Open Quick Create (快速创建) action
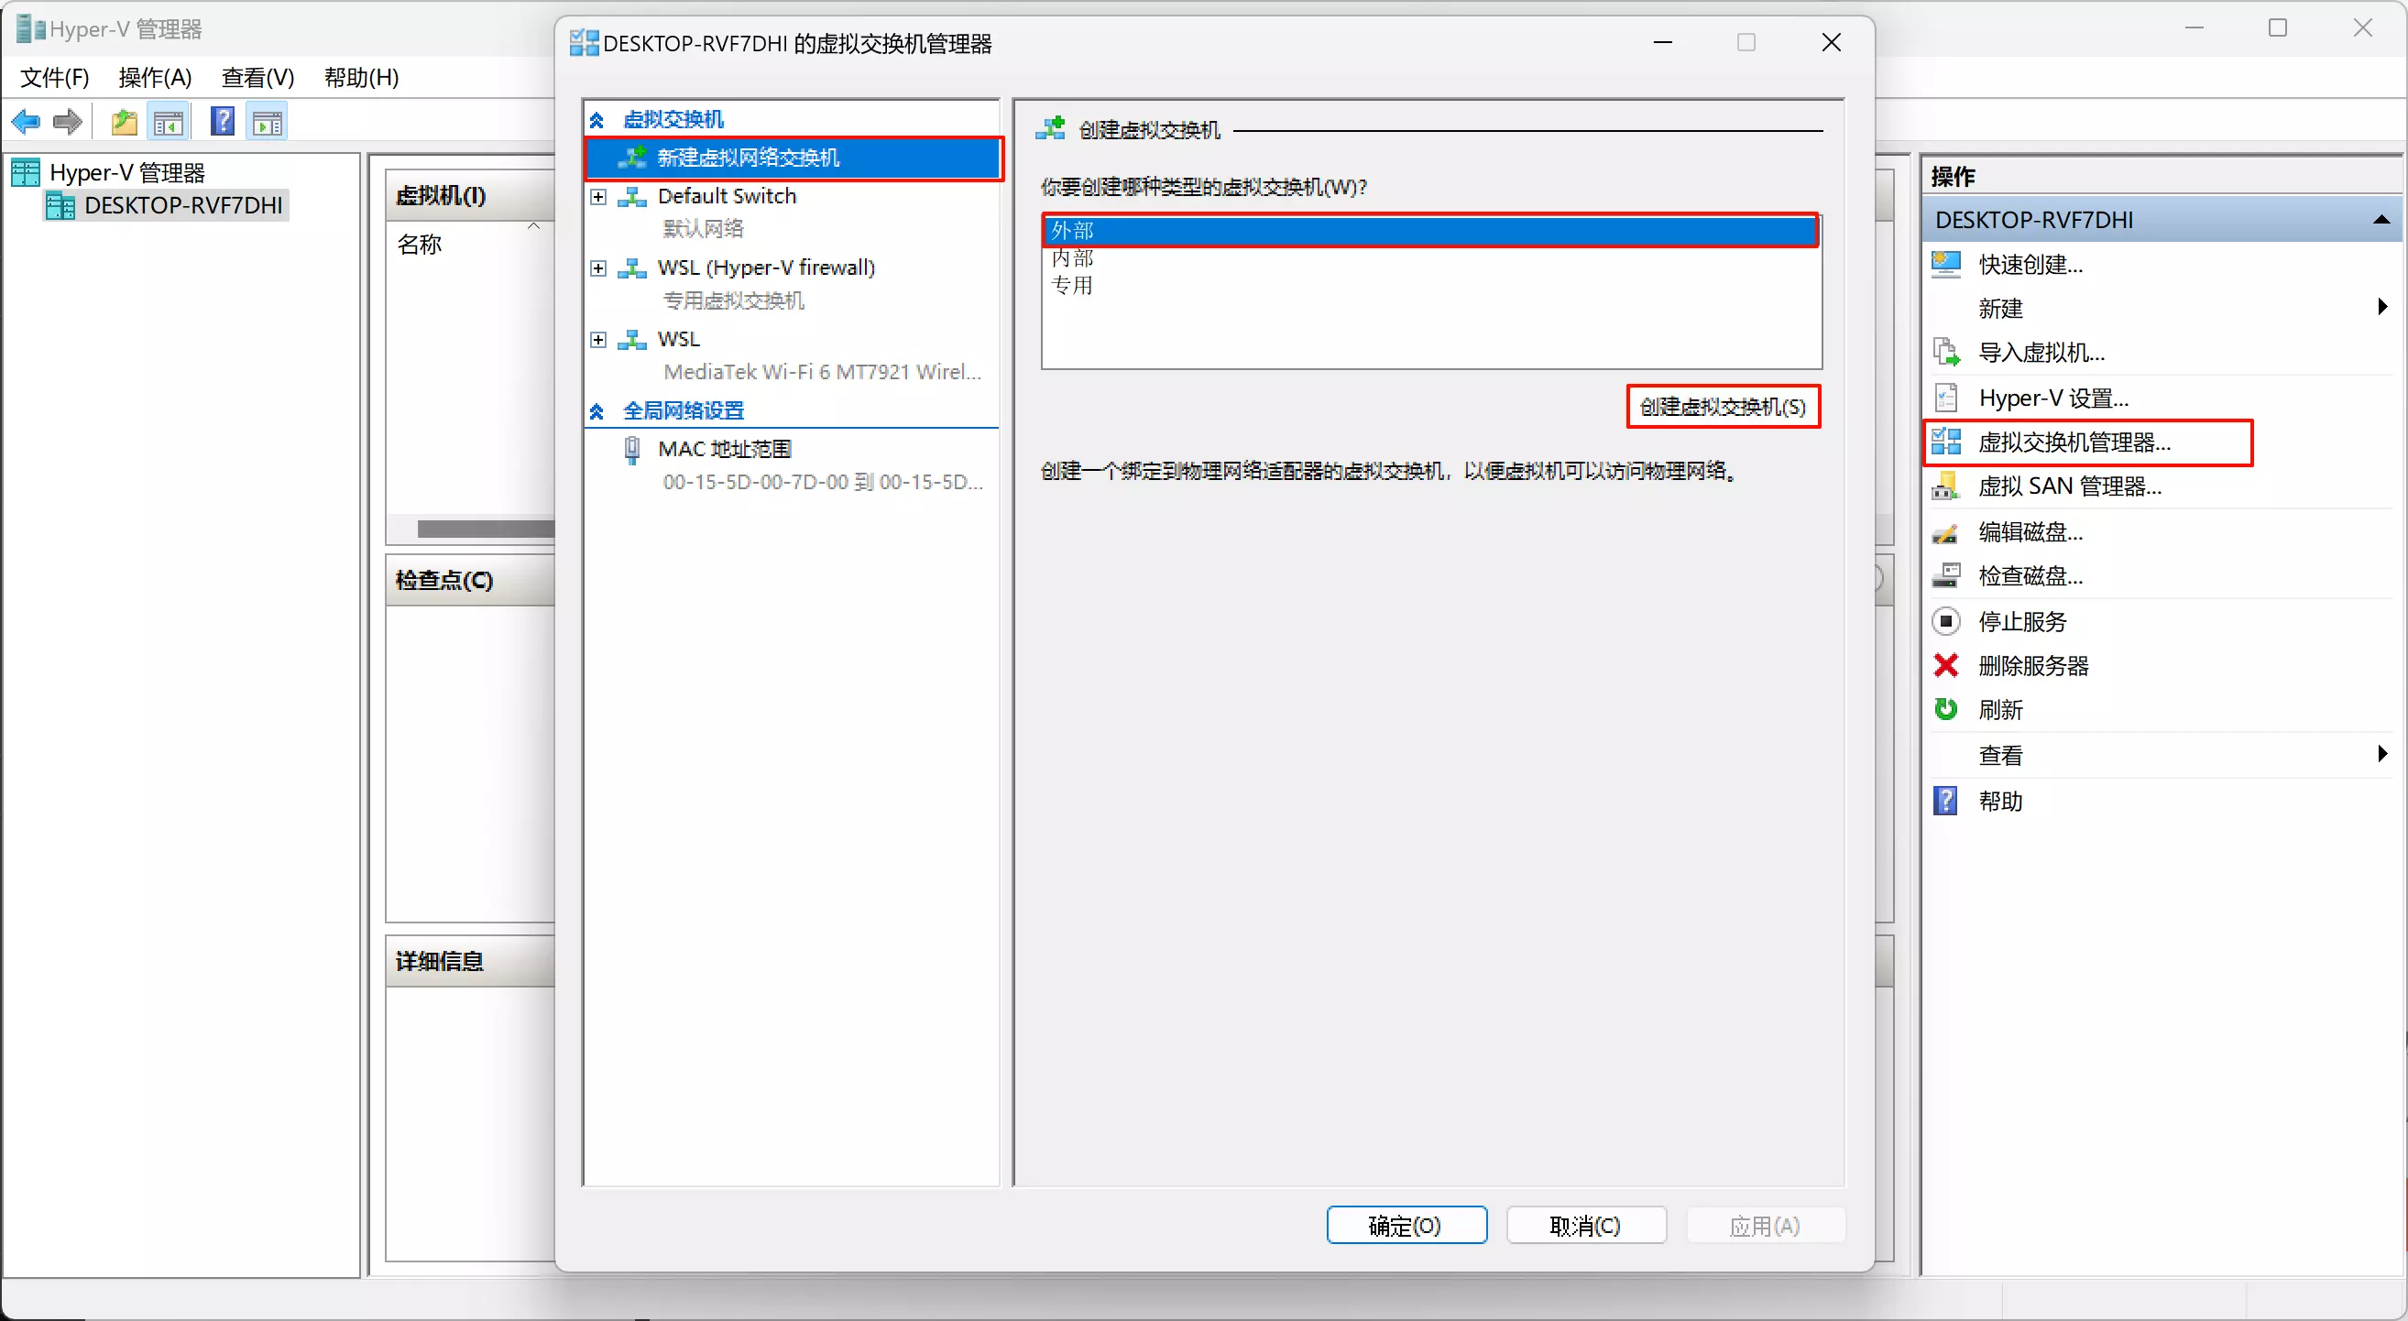This screenshot has height=1321, width=2408. coord(2030,265)
